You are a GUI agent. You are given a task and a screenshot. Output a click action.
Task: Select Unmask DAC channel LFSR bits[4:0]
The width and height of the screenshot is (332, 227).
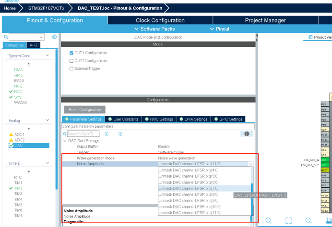click(x=204, y=170)
